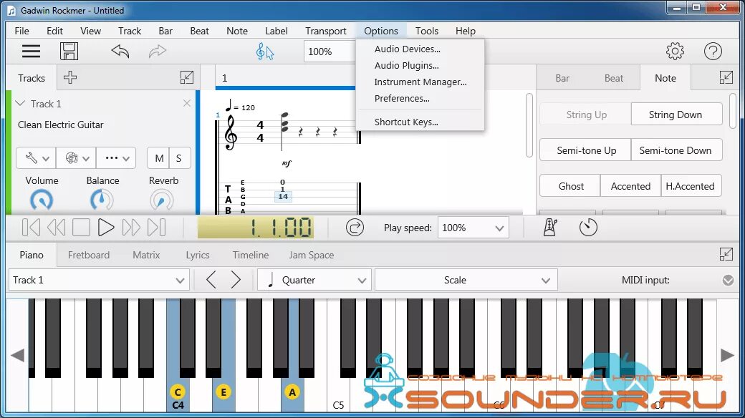Image resolution: width=745 pixels, height=418 pixels.
Task: Open the Play speed 100% dropdown
Action: 474,228
